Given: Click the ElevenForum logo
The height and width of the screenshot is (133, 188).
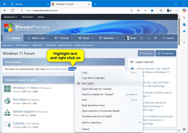Looking at the screenshot, I should pos(26,28).
